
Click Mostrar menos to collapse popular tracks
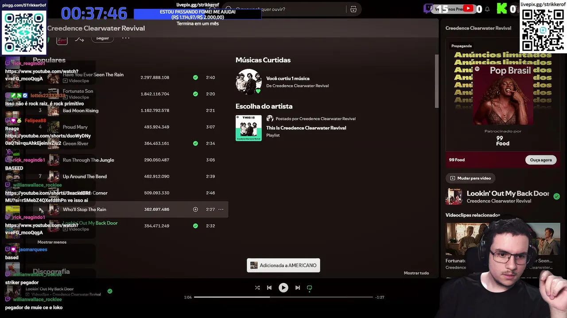pyautogui.click(x=52, y=242)
